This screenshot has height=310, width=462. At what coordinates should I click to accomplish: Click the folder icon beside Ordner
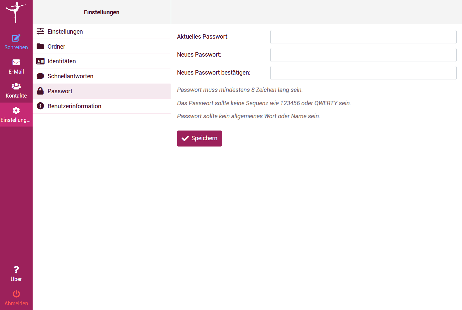click(x=40, y=46)
